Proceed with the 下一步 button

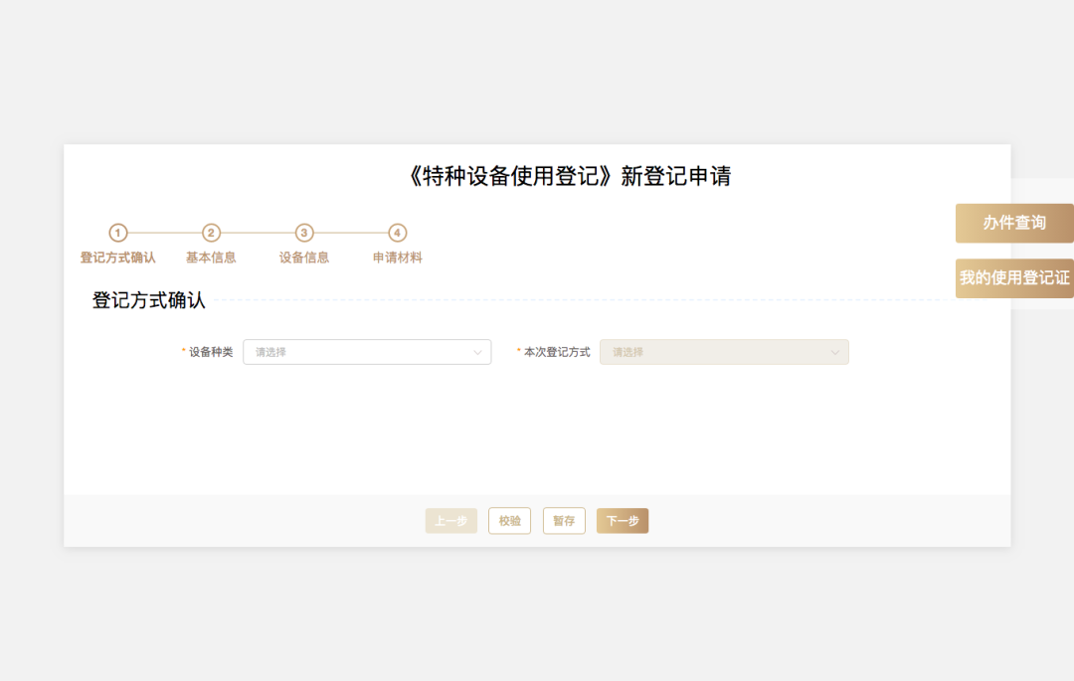point(623,521)
